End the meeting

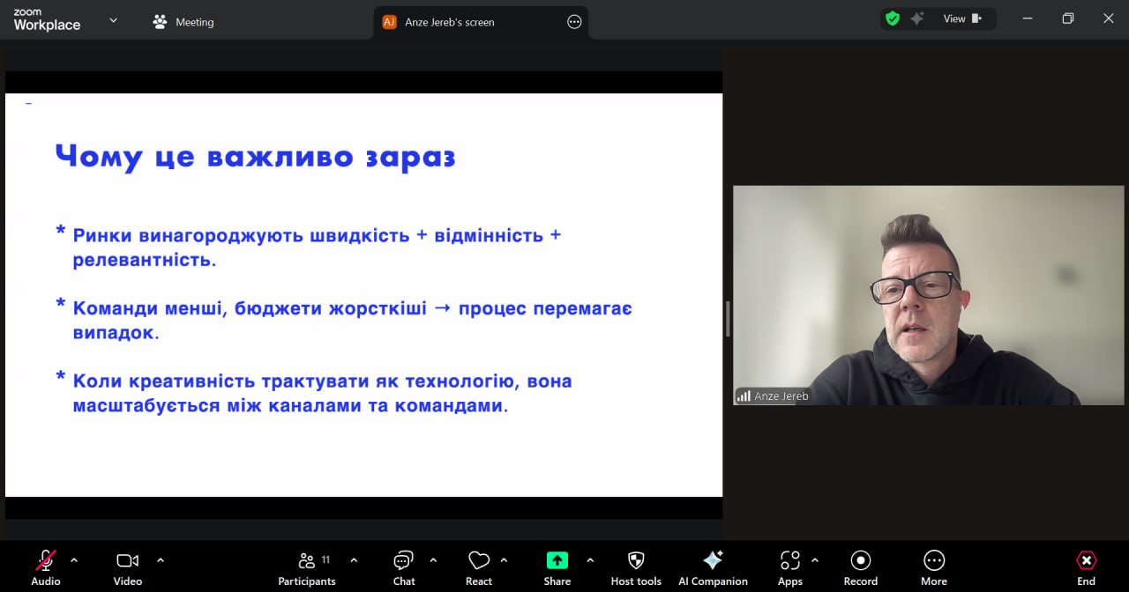pos(1086,561)
